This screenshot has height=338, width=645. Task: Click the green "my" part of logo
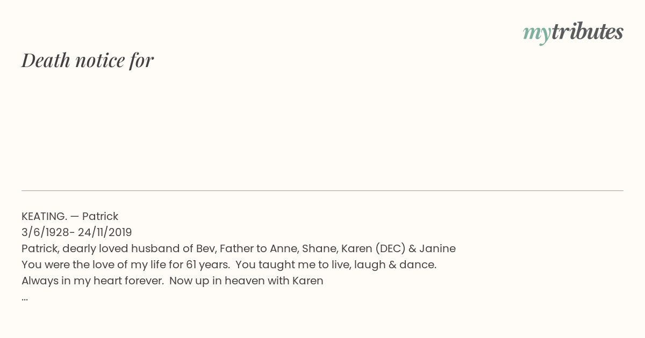tap(536, 34)
